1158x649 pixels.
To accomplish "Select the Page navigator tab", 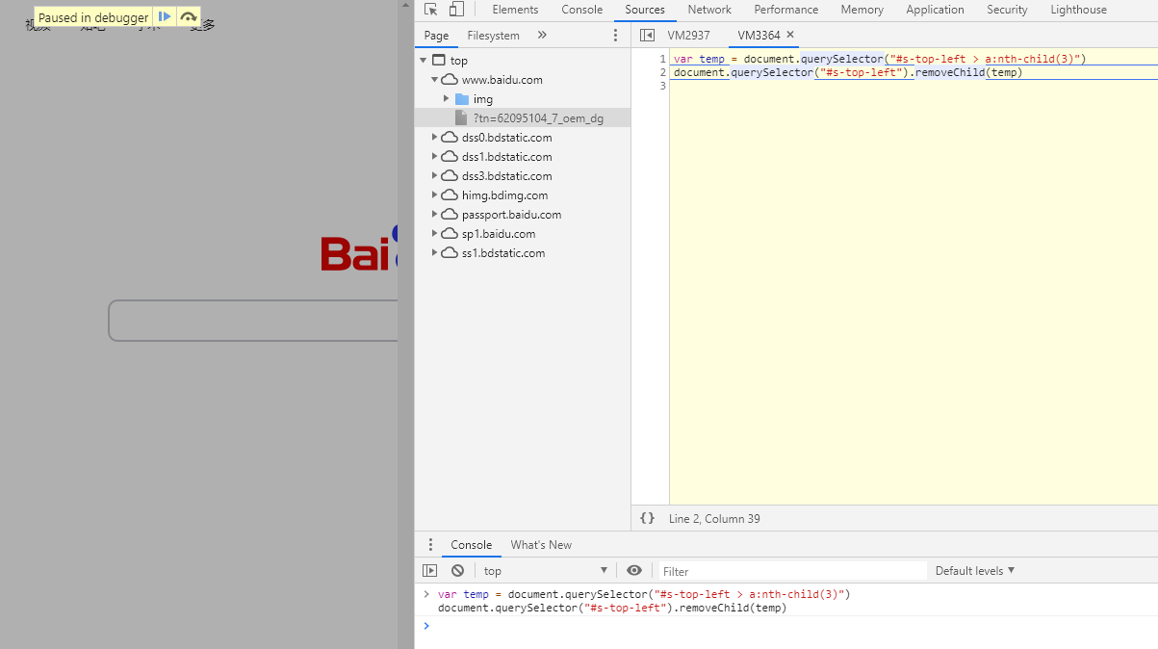I will (436, 36).
